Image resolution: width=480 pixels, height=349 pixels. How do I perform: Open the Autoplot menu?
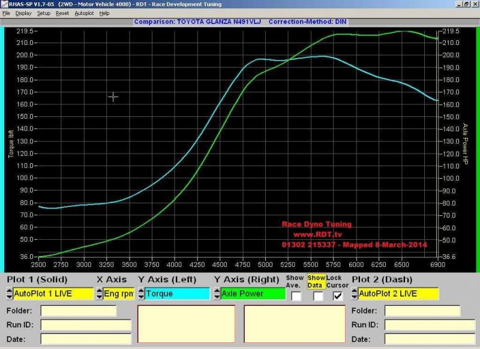tap(84, 13)
